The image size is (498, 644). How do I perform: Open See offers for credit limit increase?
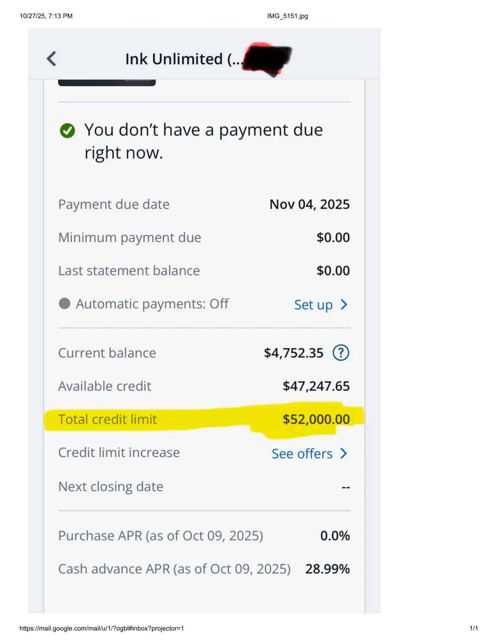302,454
